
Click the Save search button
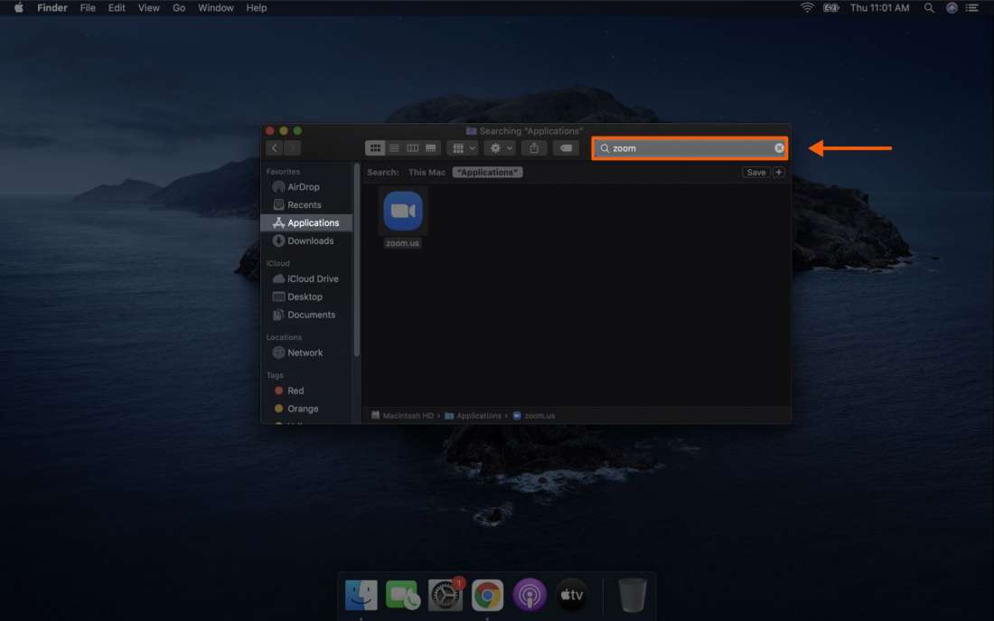(755, 172)
